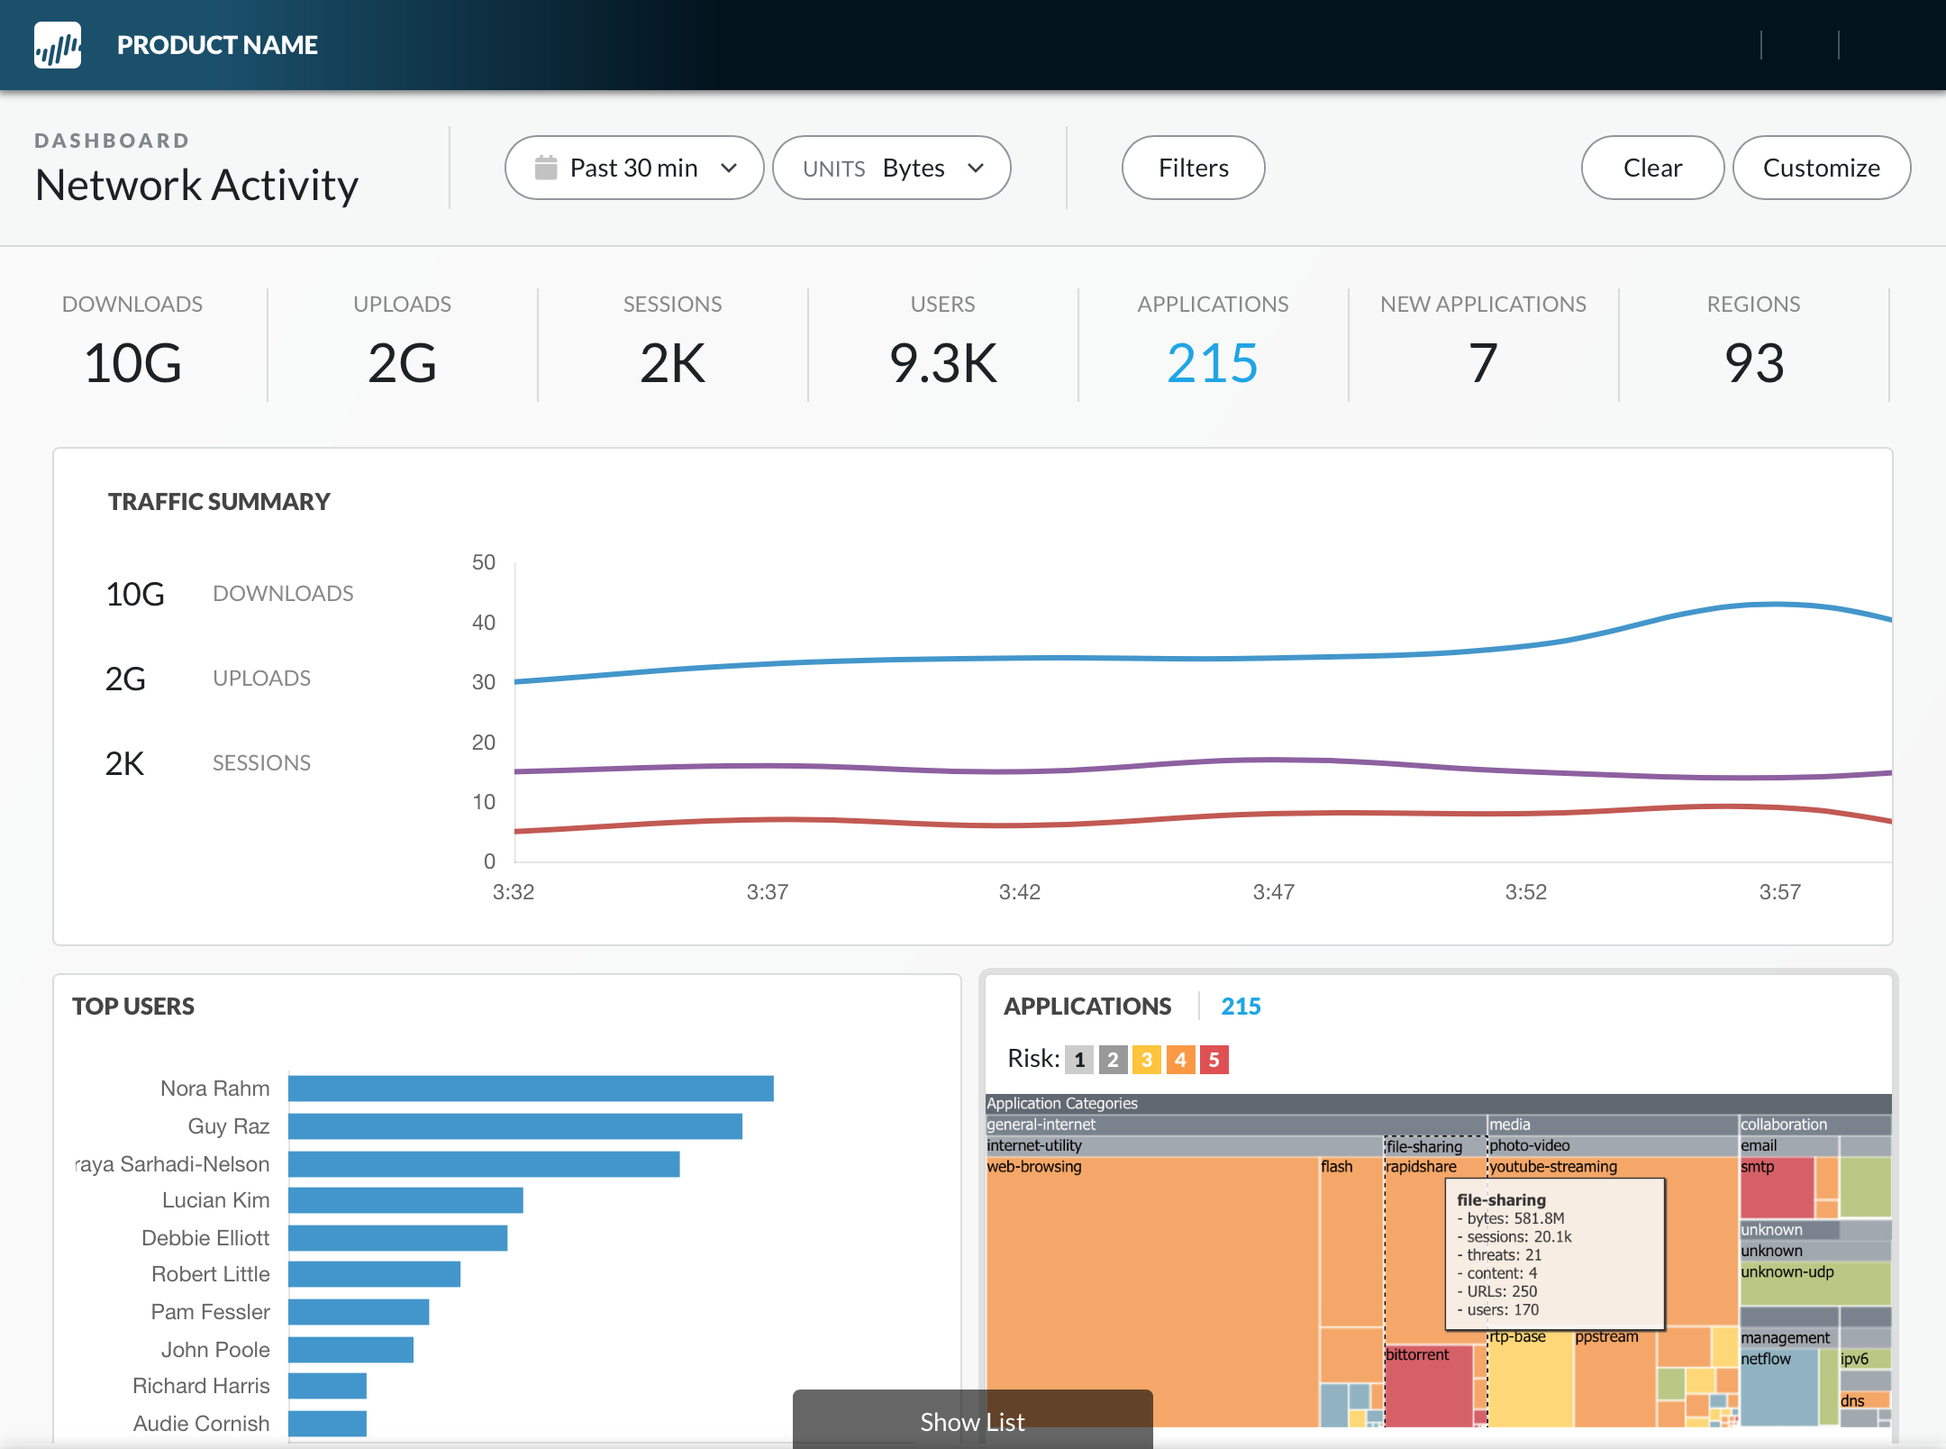The image size is (1946, 1449).
Task: Click the 215 count link in Applications panel
Action: 1240,1006
